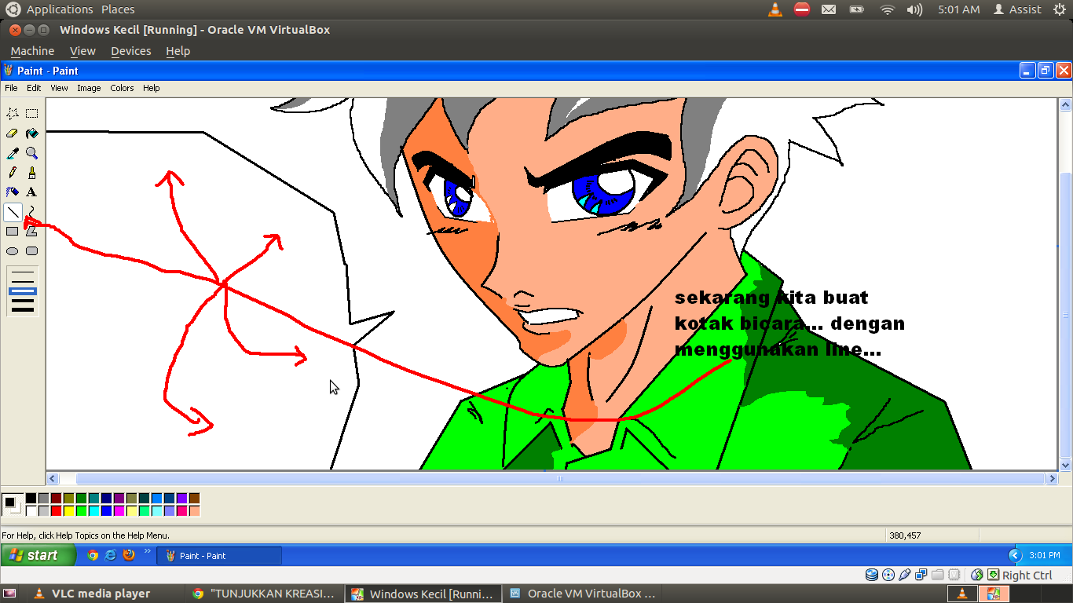
Task: Pick the peach skin-tone color swatch
Action: click(x=194, y=511)
